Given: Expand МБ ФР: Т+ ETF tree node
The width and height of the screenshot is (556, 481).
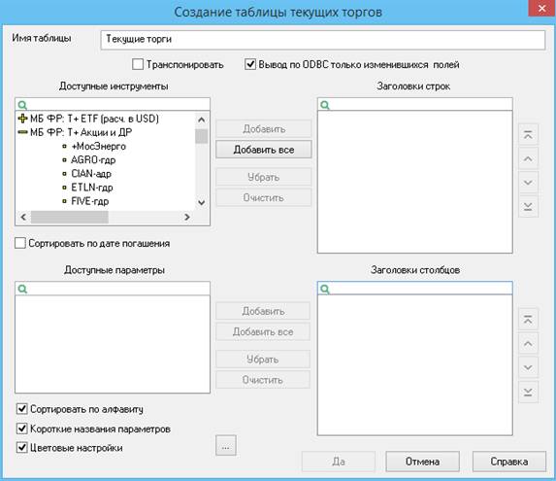Looking at the screenshot, I should [22, 119].
